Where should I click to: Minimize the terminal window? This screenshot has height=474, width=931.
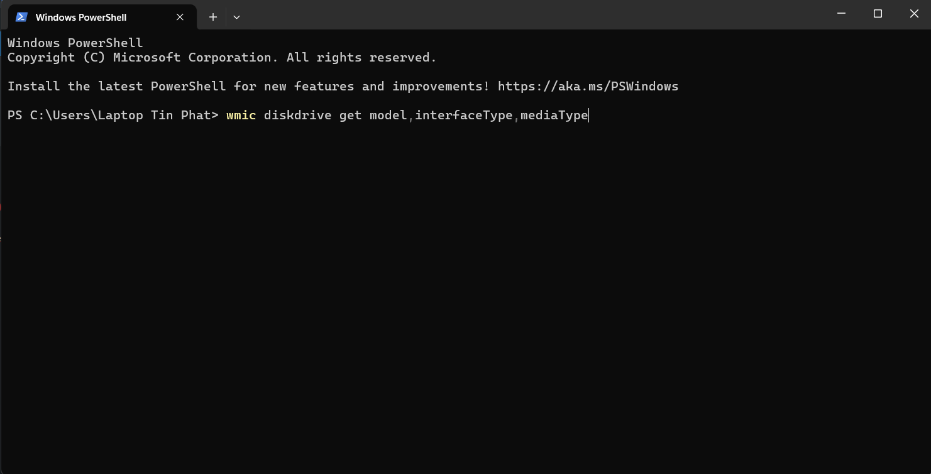coord(841,14)
